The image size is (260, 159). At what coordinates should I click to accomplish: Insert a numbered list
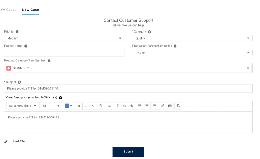(x=117, y=106)
